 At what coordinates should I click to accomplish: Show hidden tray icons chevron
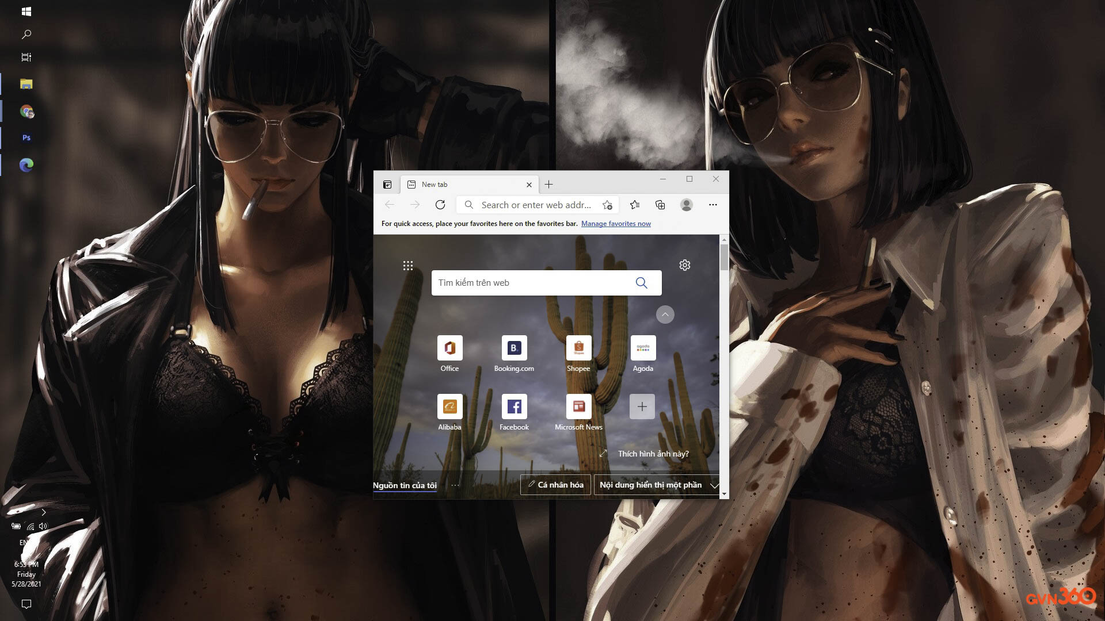[x=43, y=512]
